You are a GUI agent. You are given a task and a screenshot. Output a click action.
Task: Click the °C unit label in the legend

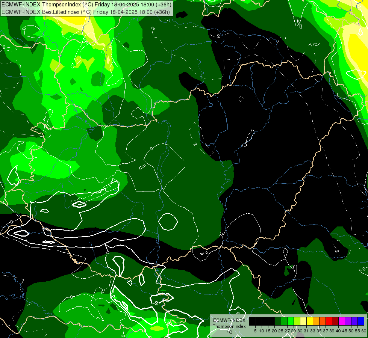pos(230,332)
